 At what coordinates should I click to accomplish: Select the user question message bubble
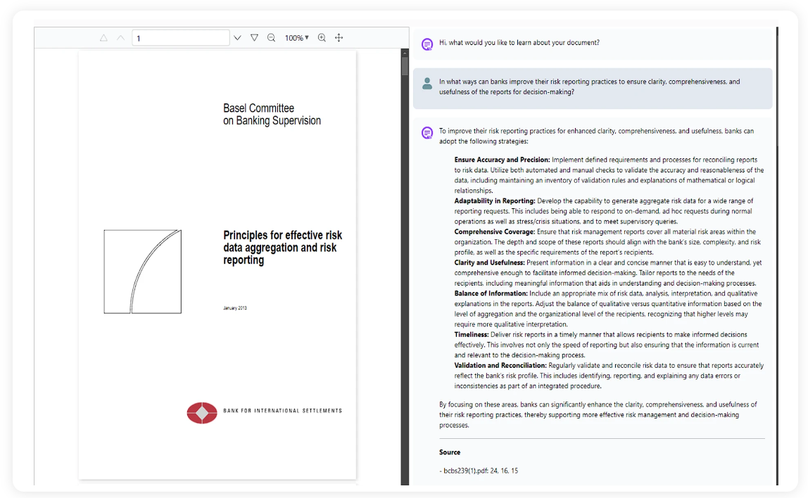(593, 86)
